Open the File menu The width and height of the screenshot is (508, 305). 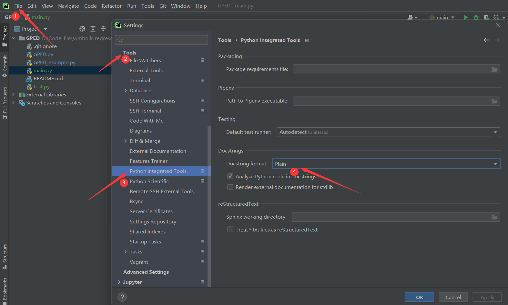[18, 6]
